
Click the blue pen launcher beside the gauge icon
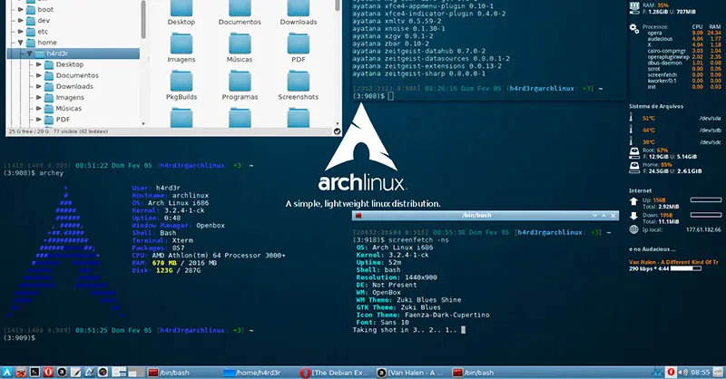89,372
